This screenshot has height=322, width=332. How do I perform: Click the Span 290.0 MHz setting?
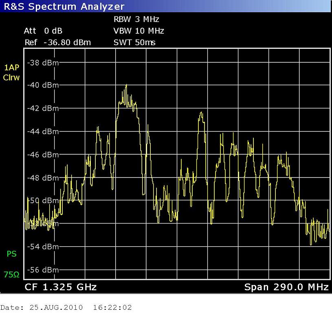(x=286, y=287)
